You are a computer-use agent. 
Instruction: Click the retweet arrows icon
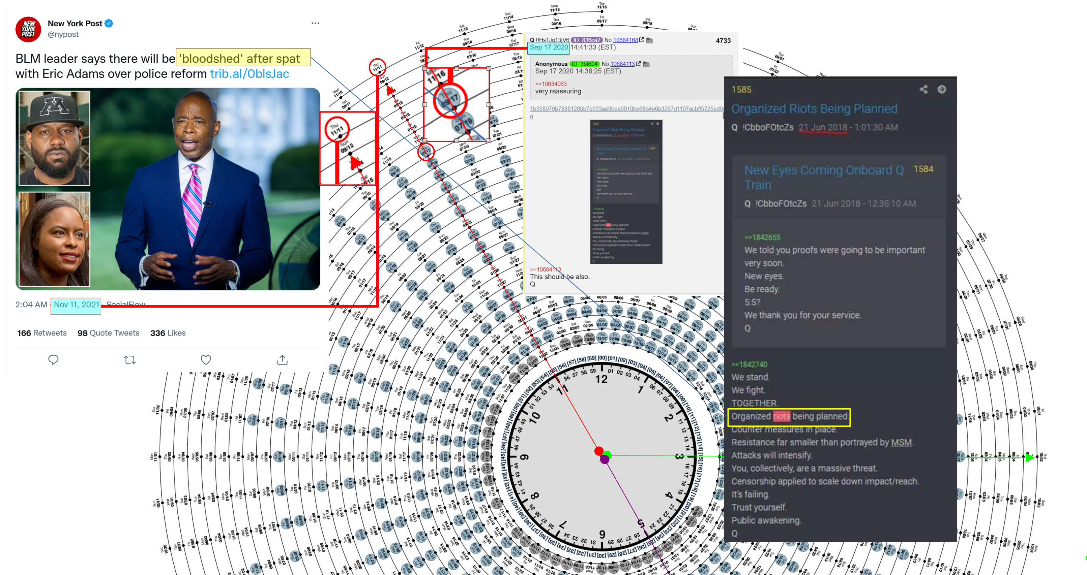click(x=129, y=360)
